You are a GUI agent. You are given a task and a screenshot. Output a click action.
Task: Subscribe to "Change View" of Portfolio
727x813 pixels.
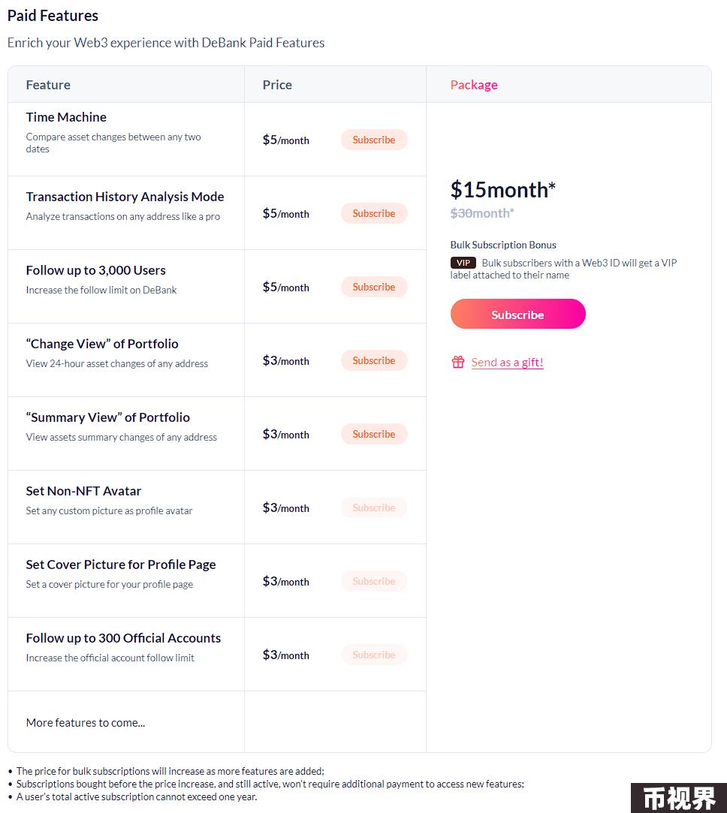374,361
